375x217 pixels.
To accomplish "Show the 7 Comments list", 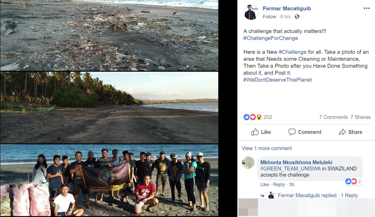I will click(x=333, y=117).
